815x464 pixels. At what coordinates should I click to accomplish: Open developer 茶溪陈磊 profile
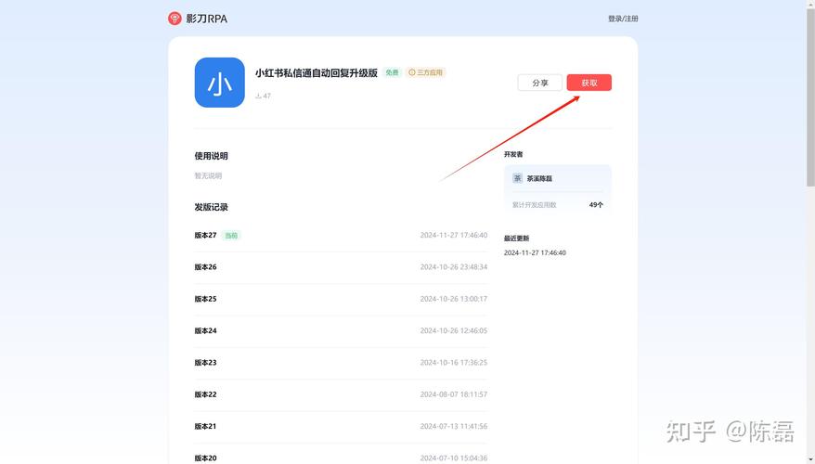539,178
